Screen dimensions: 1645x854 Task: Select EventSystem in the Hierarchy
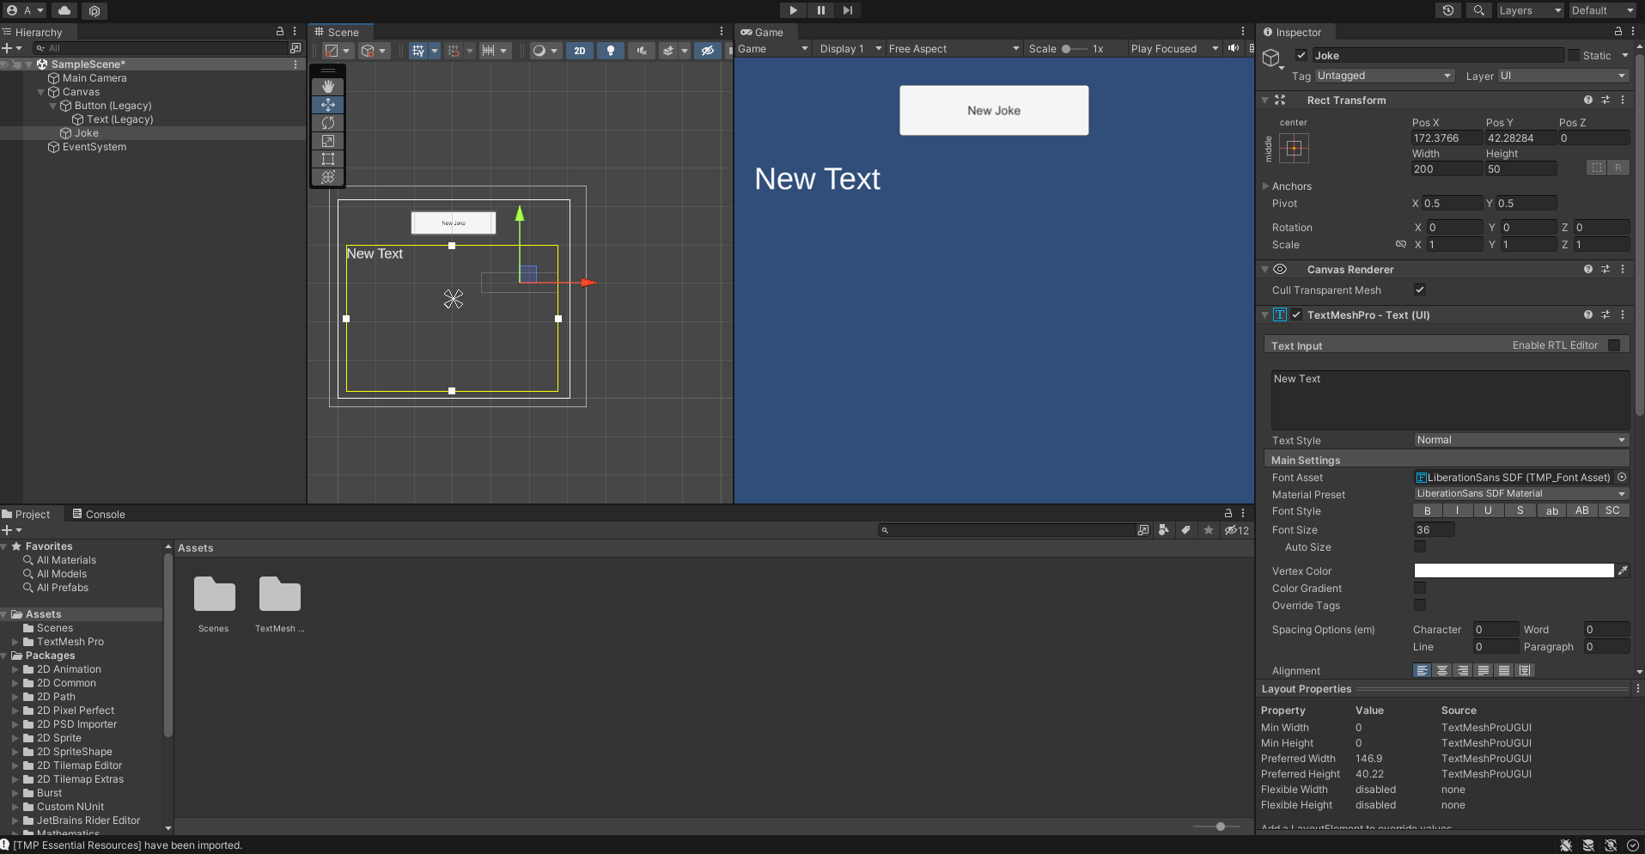[94, 147]
